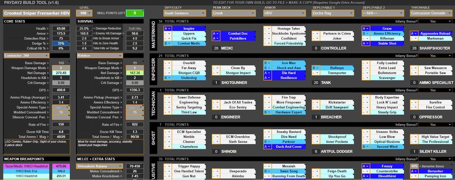Select the ECM Specialist skill cell
Screen dimensions: 455x180
coord(189,132)
